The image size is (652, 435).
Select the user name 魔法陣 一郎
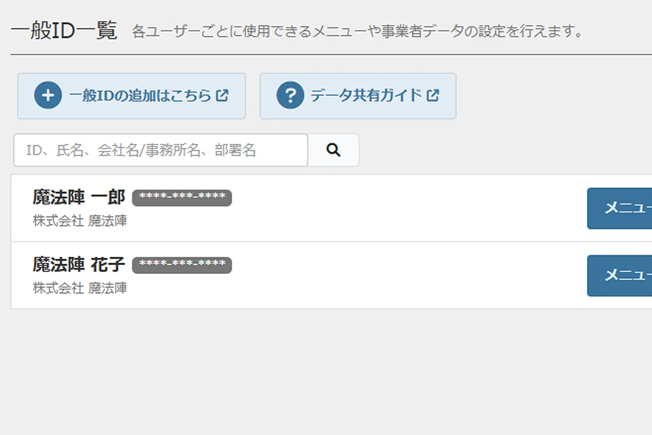[79, 197]
